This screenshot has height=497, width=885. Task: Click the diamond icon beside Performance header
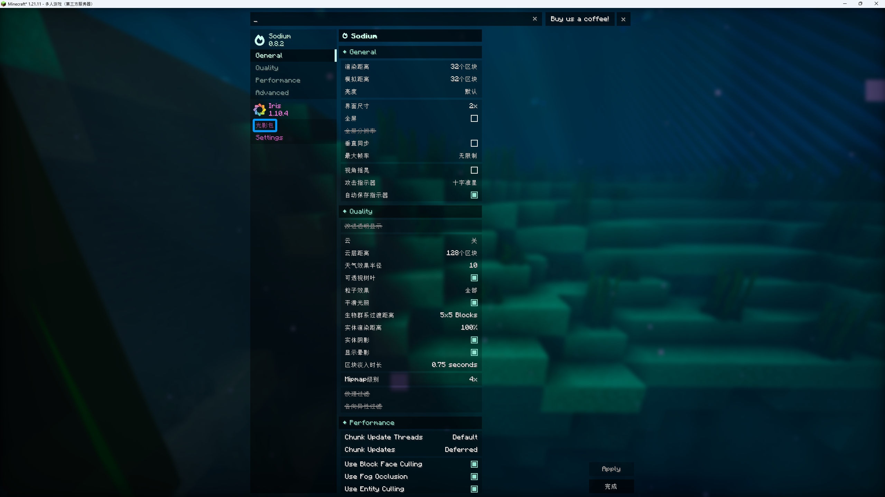(345, 422)
